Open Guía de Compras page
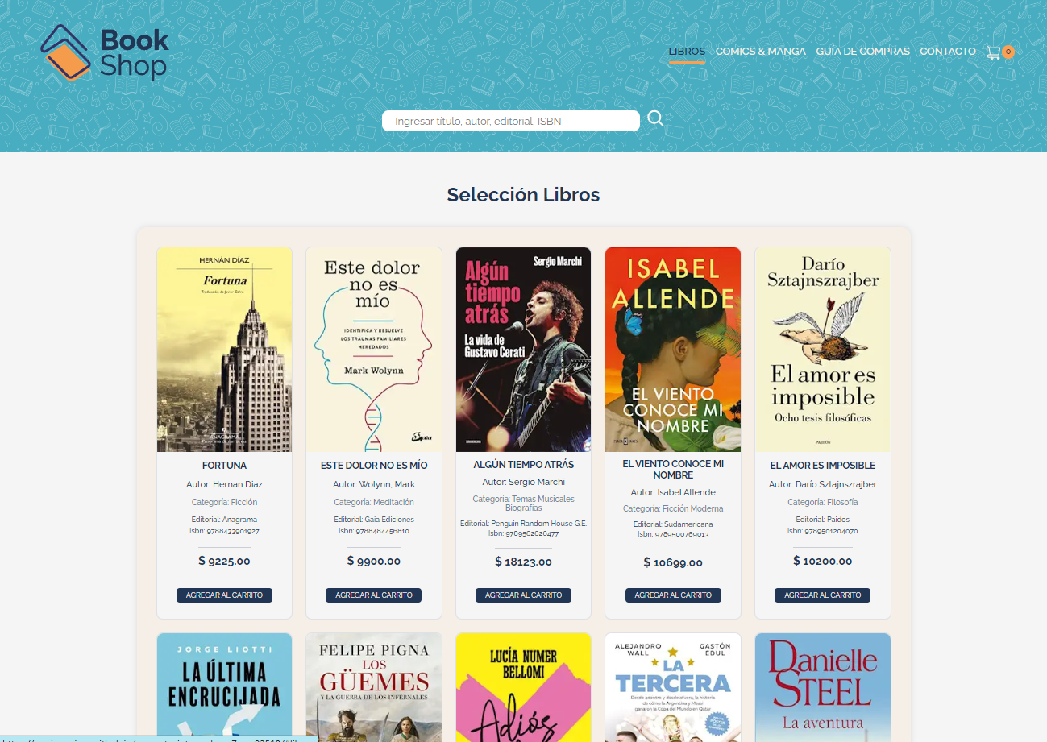1047x742 pixels. tap(862, 52)
